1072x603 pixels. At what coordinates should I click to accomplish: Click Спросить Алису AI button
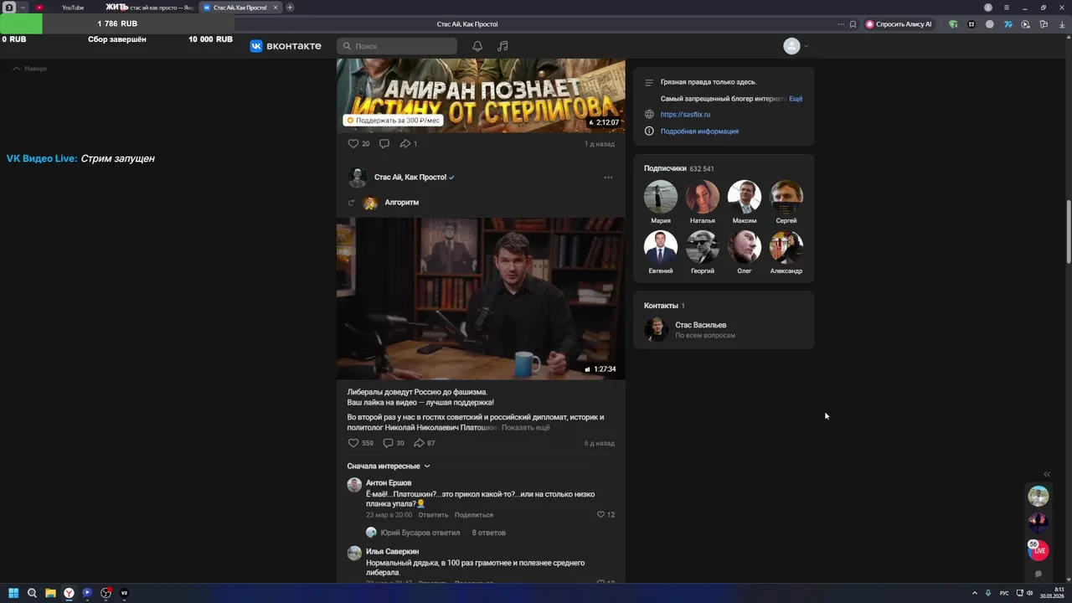(x=899, y=24)
